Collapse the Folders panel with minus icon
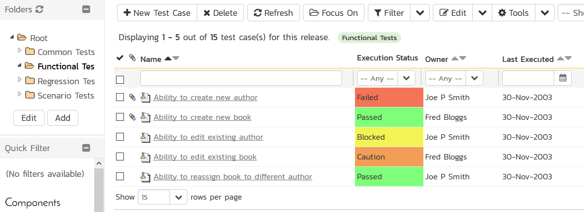 [x=86, y=9]
